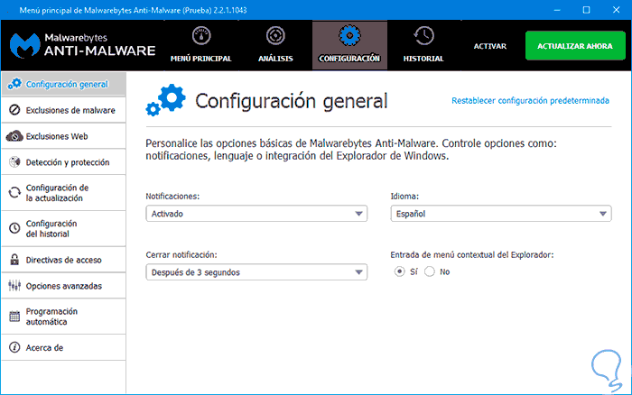
Task: Click the large gears icon in page heading
Action: pyautogui.click(x=165, y=100)
